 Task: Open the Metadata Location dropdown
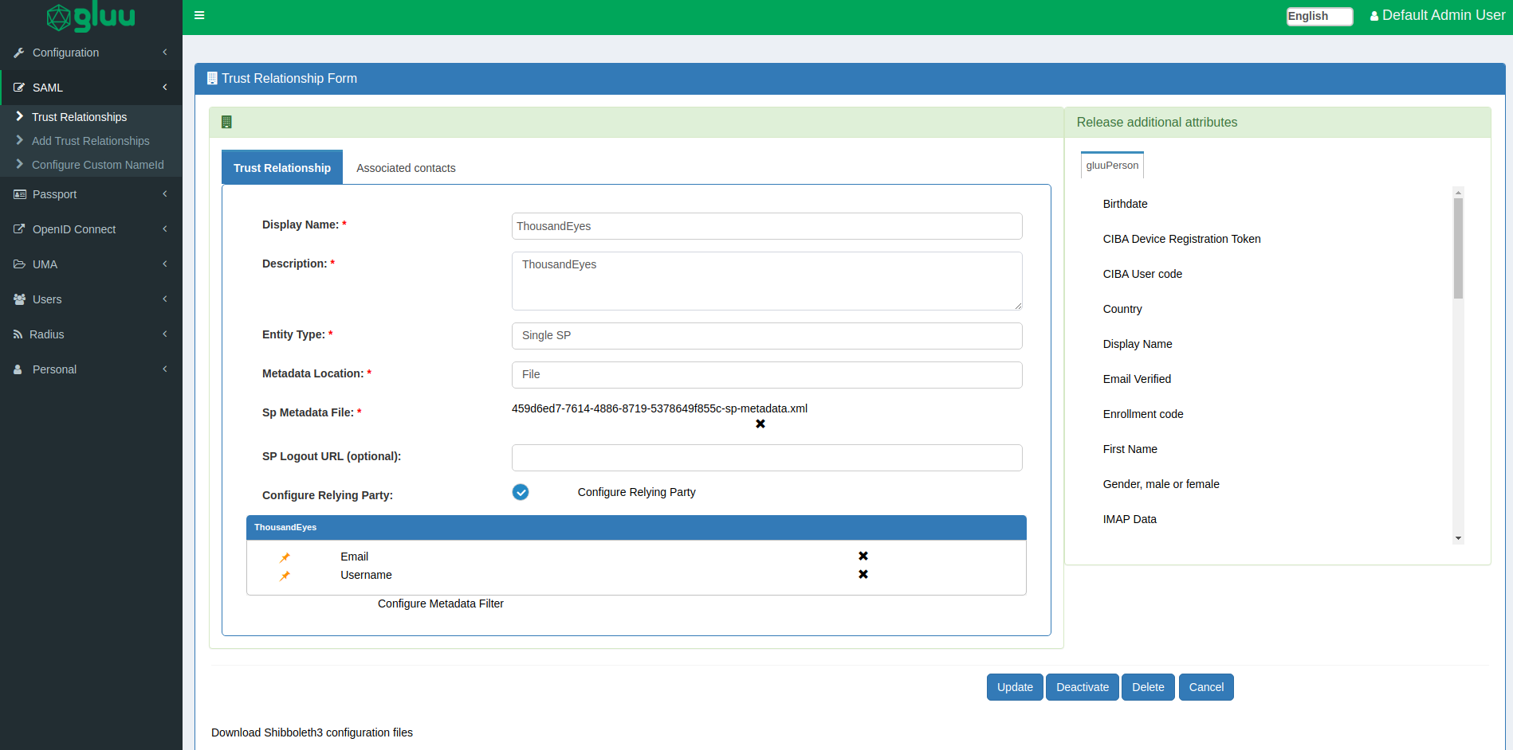[x=766, y=375]
